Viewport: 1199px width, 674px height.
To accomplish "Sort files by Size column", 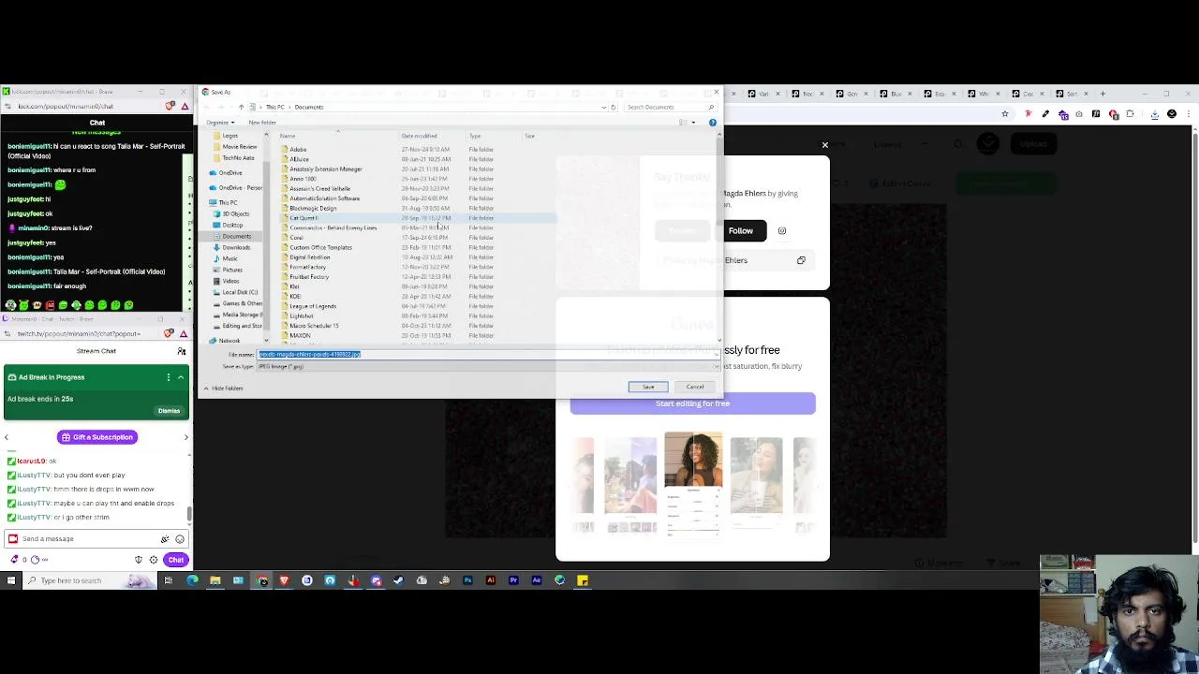I will click(529, 136).
